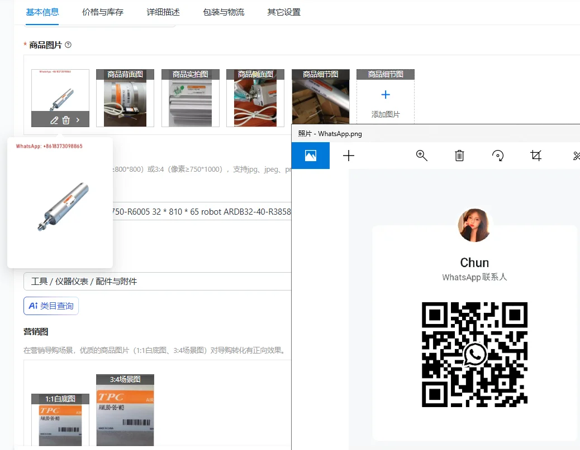Select the 商品侧面图 thumbnail
The width and height of the screenshot is (580, 450).
[x=255, y=98]
